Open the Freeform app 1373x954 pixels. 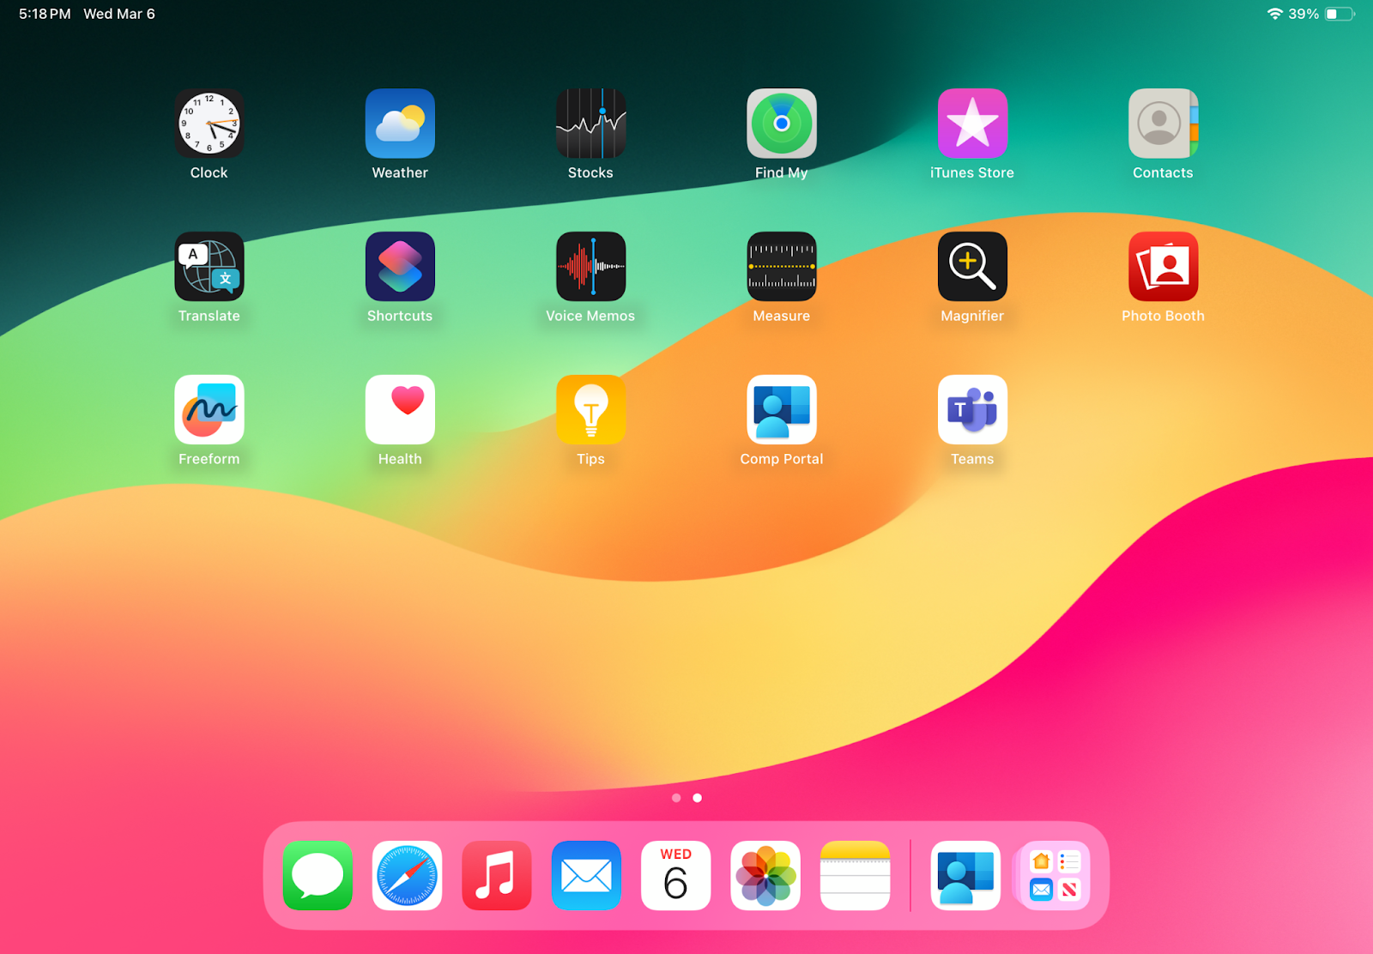click(x=209, y=410)
